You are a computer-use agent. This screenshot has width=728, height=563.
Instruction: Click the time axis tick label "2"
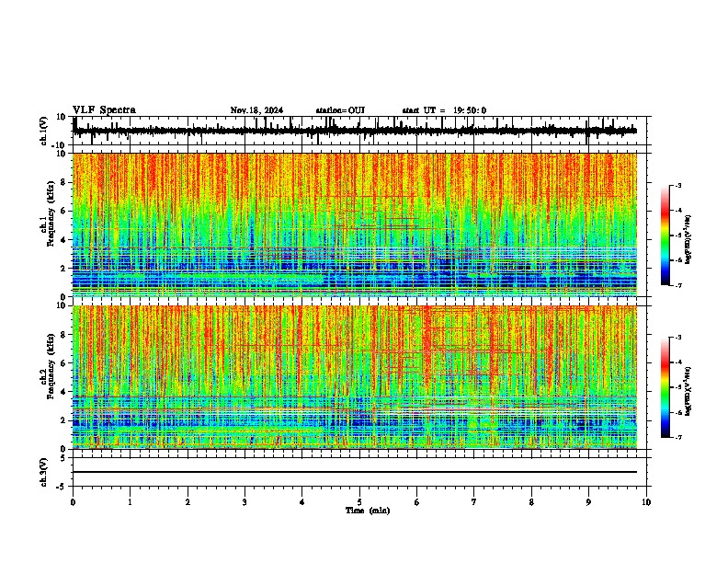(x=188, y=502)
